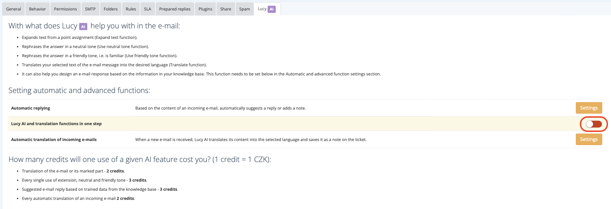Image resolution: width=611 pixels, height=209 pixels.
Task: Click 'Automatic translation of incoming e-mails' label
Action: 54,140
